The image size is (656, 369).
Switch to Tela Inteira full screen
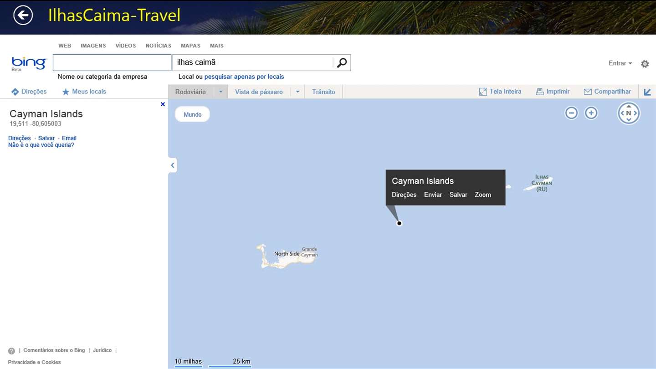(x=500, y=92)
